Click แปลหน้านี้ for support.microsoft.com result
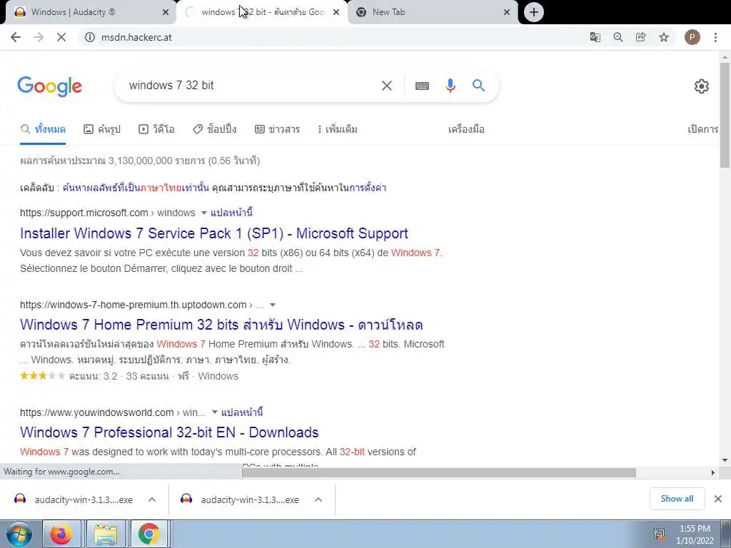Viewport: 731px width, 548px height. [232, 213]
